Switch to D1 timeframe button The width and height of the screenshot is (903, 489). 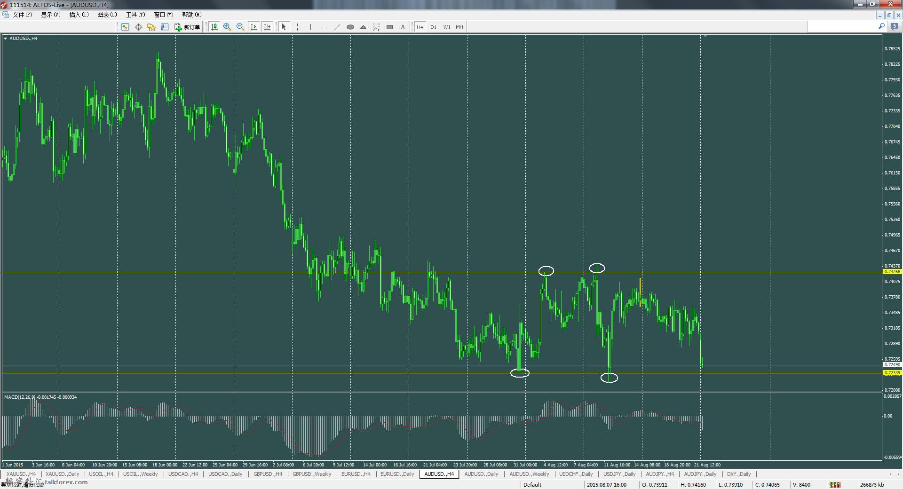pyautogui.click(x=433, y=27)
